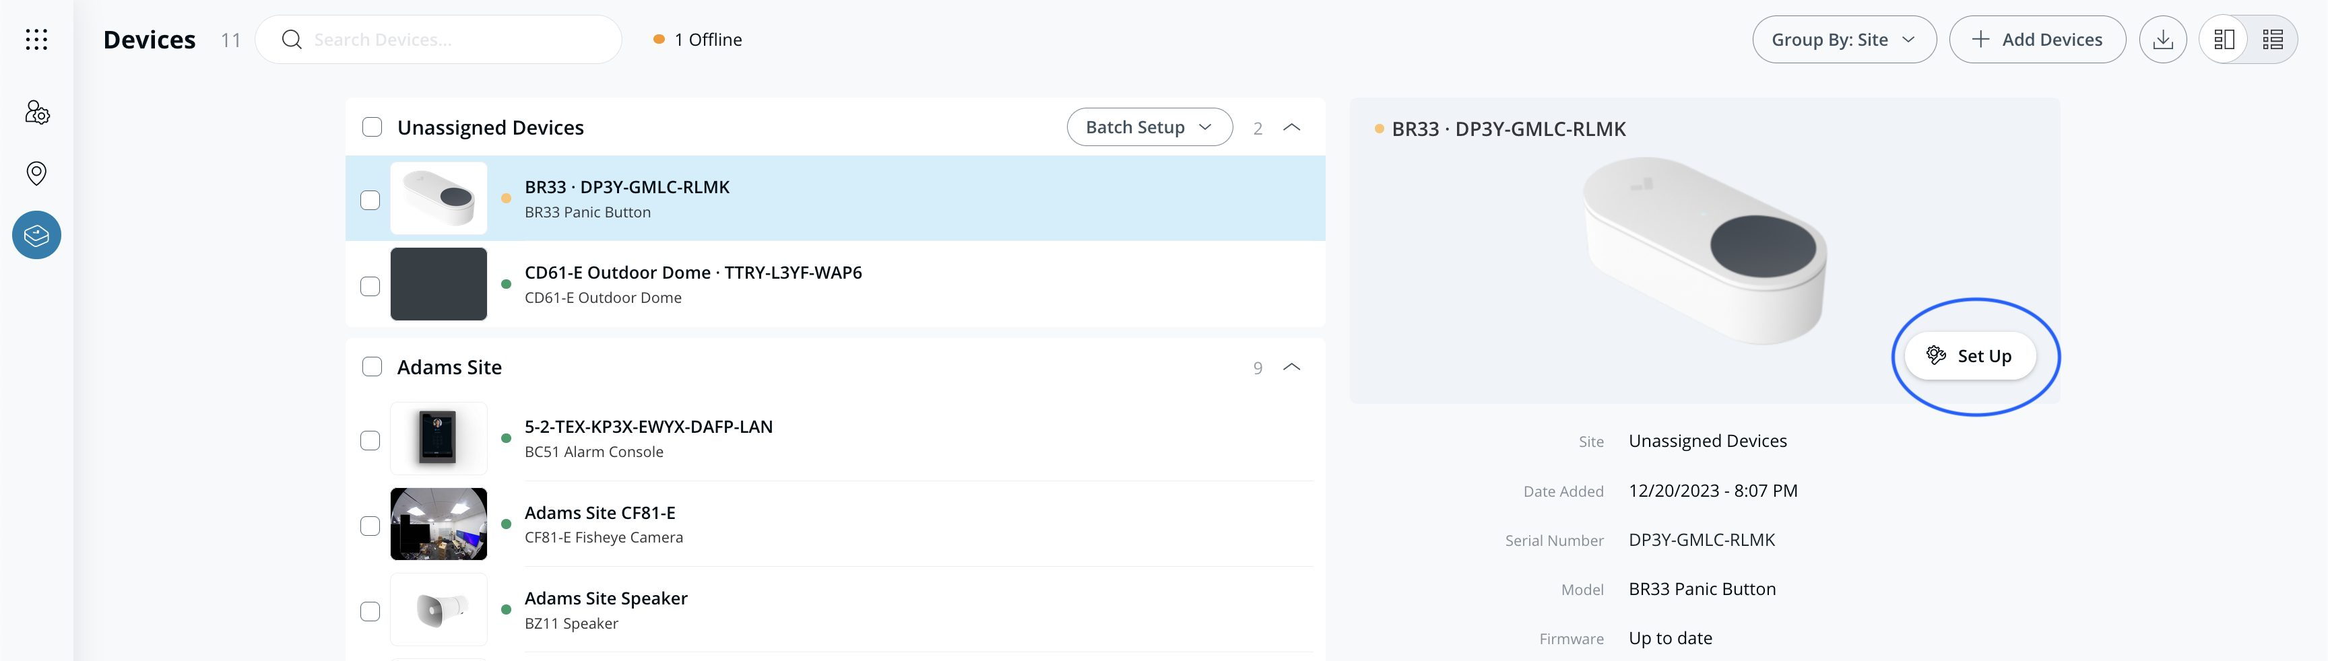Collapse the Unassigned Devices group
2328x661 pixels.
1291,127
